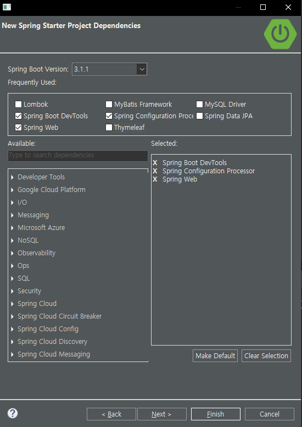Image resolution: width=302 pixels, height=427 pixels.
Task: Tick the MySQL Driver checkbox
Action: pos(199,105)
